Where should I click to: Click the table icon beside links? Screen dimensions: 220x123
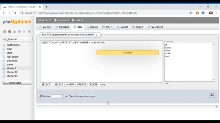pos(4,53)
